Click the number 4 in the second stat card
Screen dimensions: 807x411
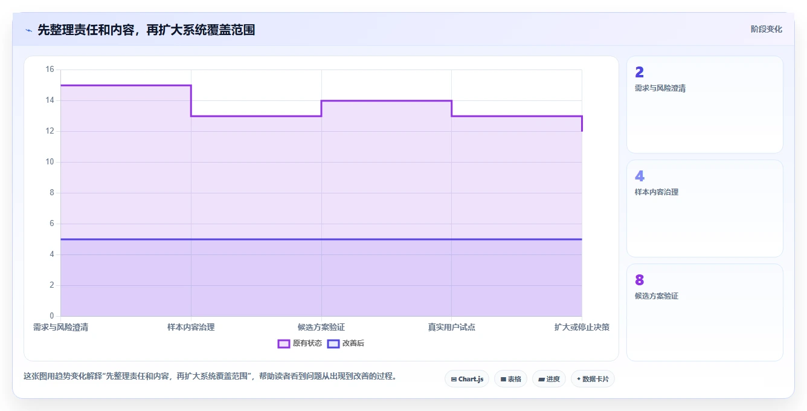click(640, 176)
